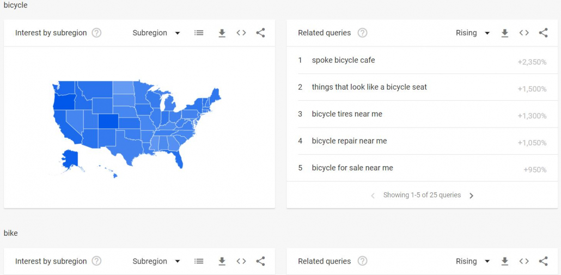Image resolution: width=561 pixels, height=275 pixels.
Task: Toggle list view in bicycle subregion card
Action: tap(199, 33)
